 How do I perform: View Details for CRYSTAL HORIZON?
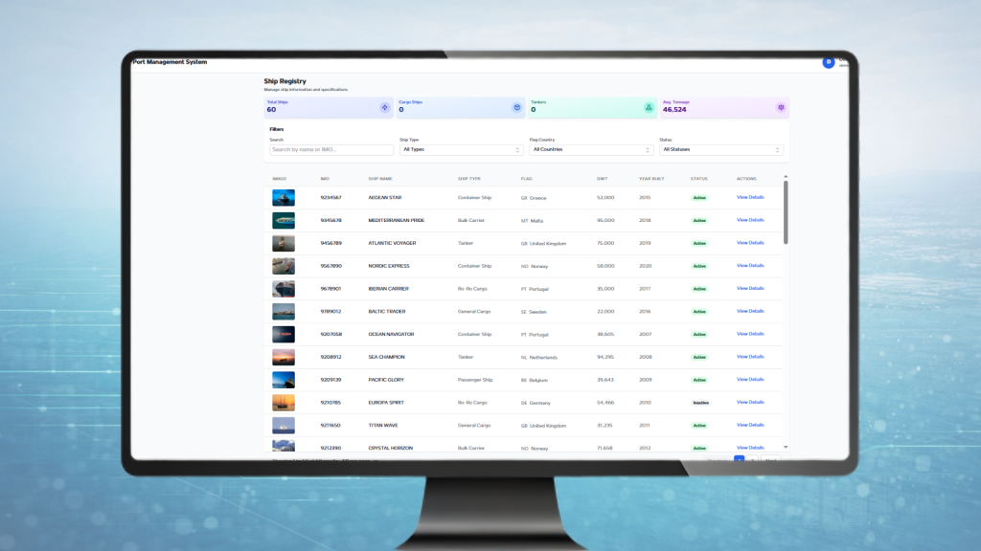pos(750,448)
